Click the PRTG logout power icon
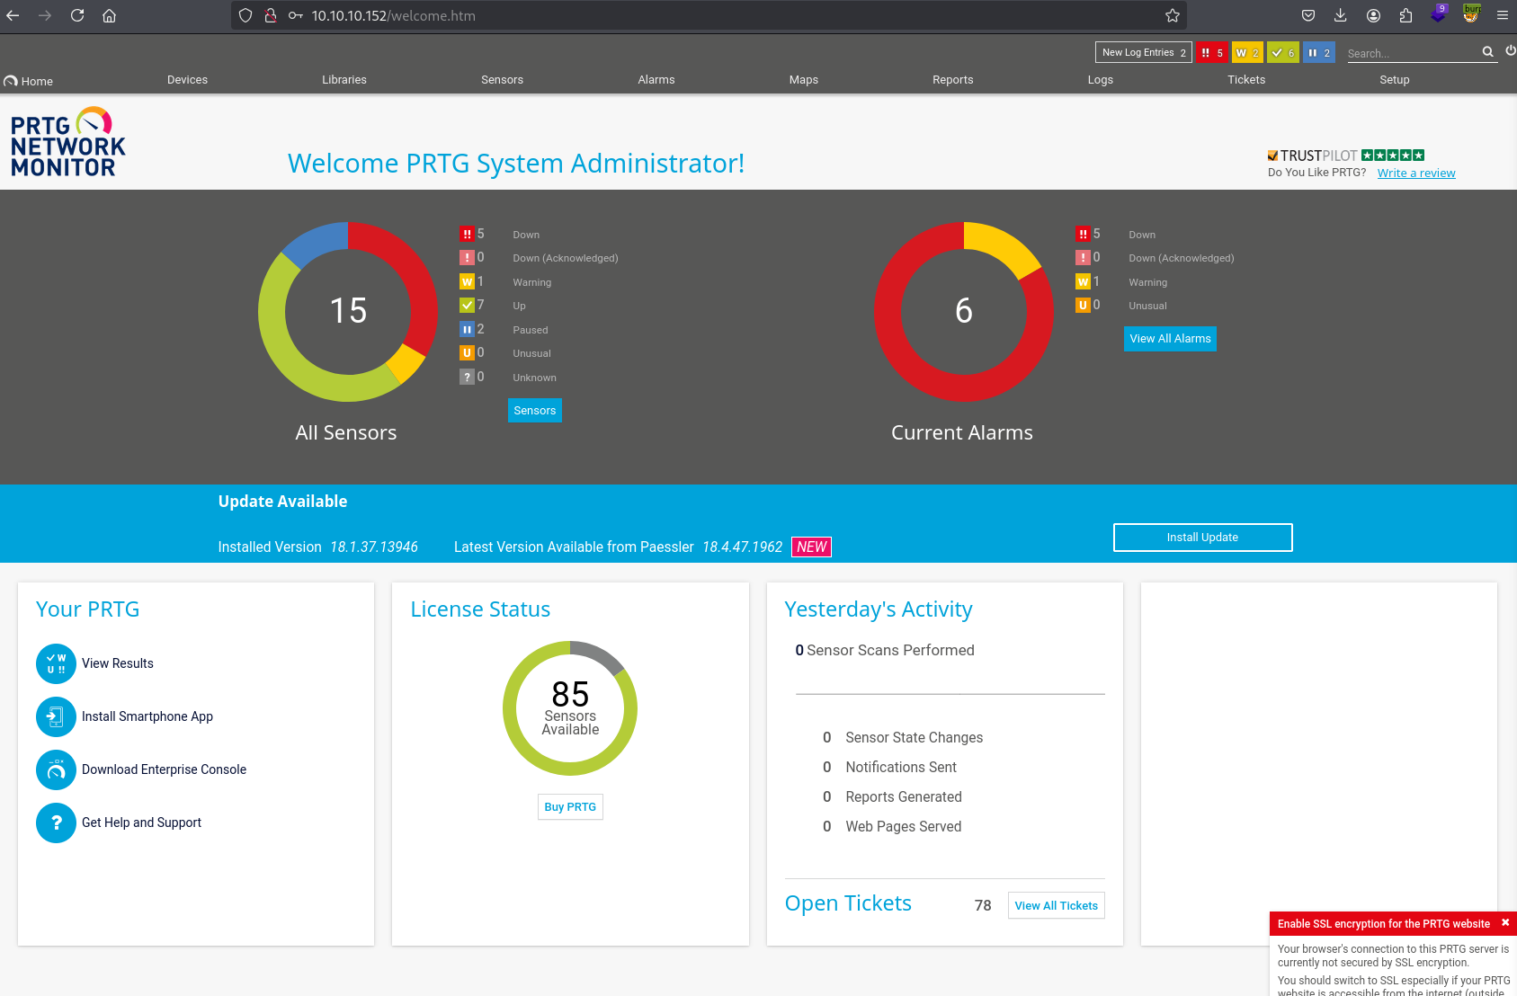This screenshot has width=1517, height=996. (x=1511, y=51)
